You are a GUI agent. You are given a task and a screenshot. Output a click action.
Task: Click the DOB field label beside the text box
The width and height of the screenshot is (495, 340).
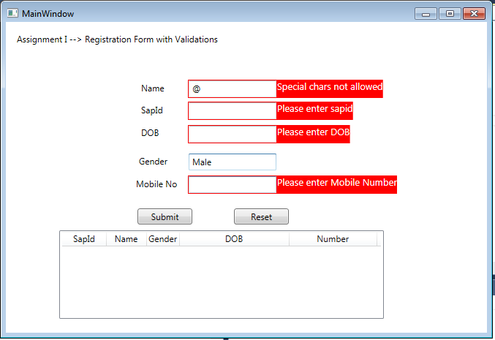pyautogui.click(x=150, y=133)
